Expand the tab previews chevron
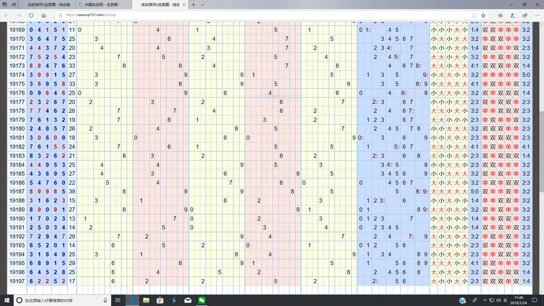This screenshot has width=544, height=306. click(x=202, y=5)
